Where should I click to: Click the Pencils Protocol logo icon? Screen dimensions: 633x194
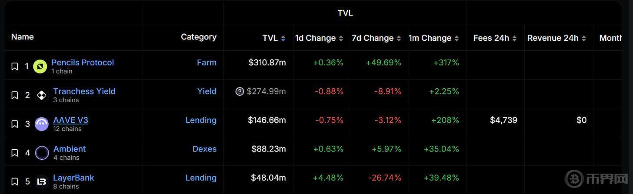pos(40,66)
